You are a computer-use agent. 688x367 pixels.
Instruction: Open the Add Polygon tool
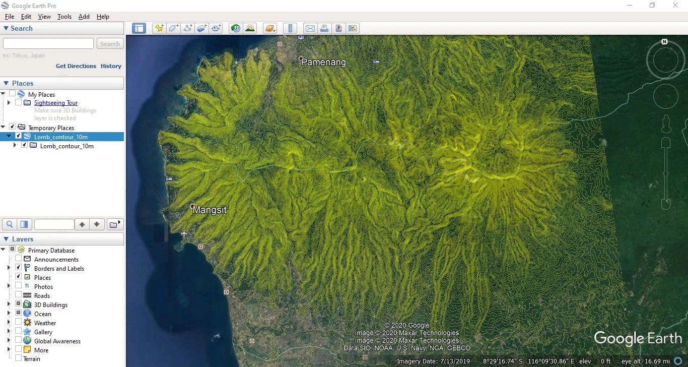pyautogui.click(x=173, y=28)
